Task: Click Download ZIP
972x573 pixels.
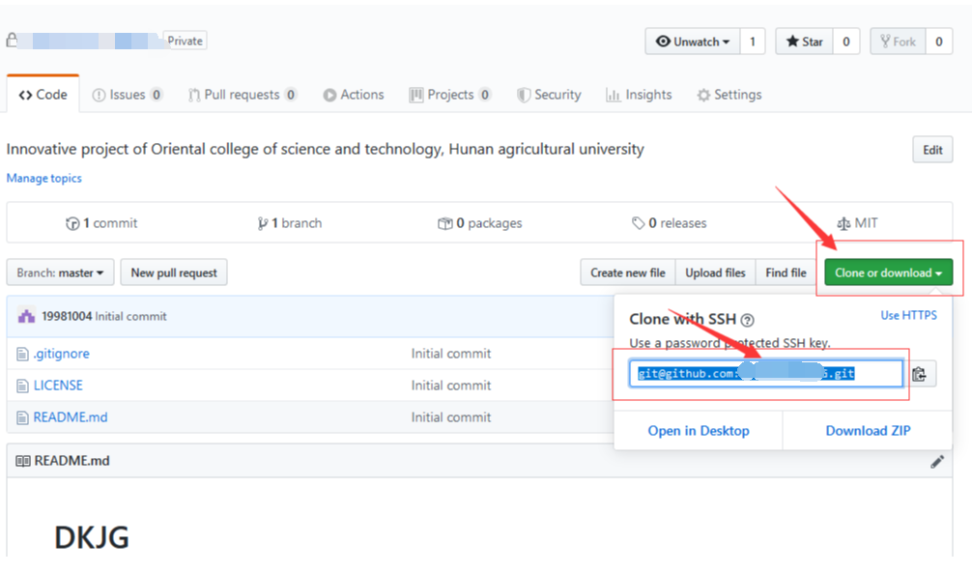Action: point(868,430)
